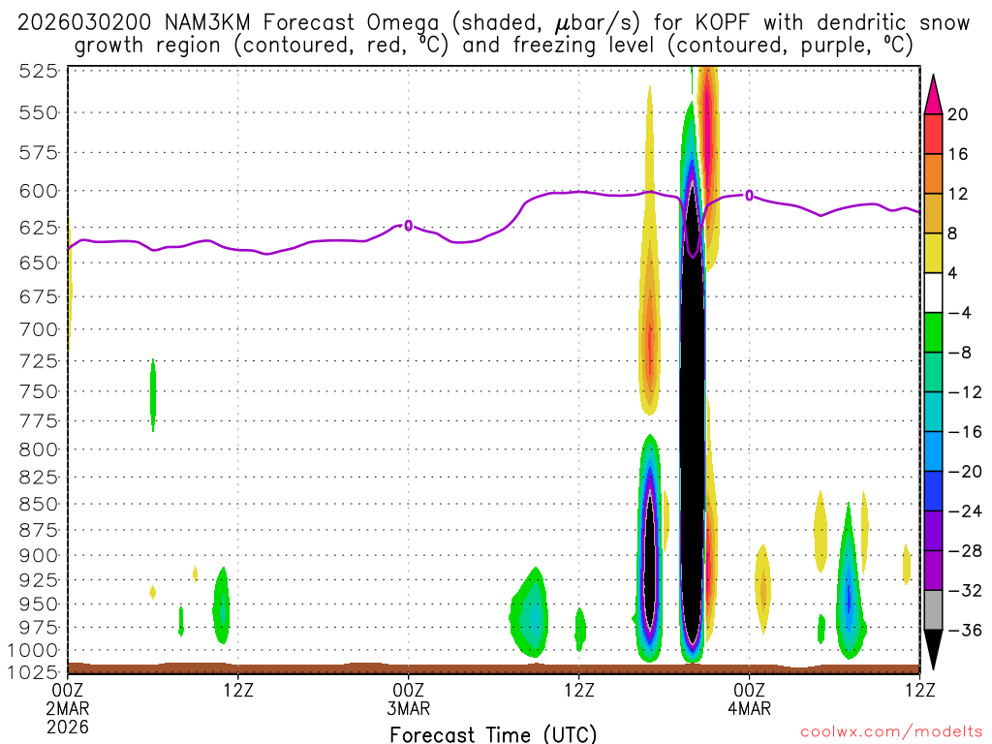Pick the green -8 to -4 colorbar segment
Screen dimensions: 992x744
tap(933, 333)
